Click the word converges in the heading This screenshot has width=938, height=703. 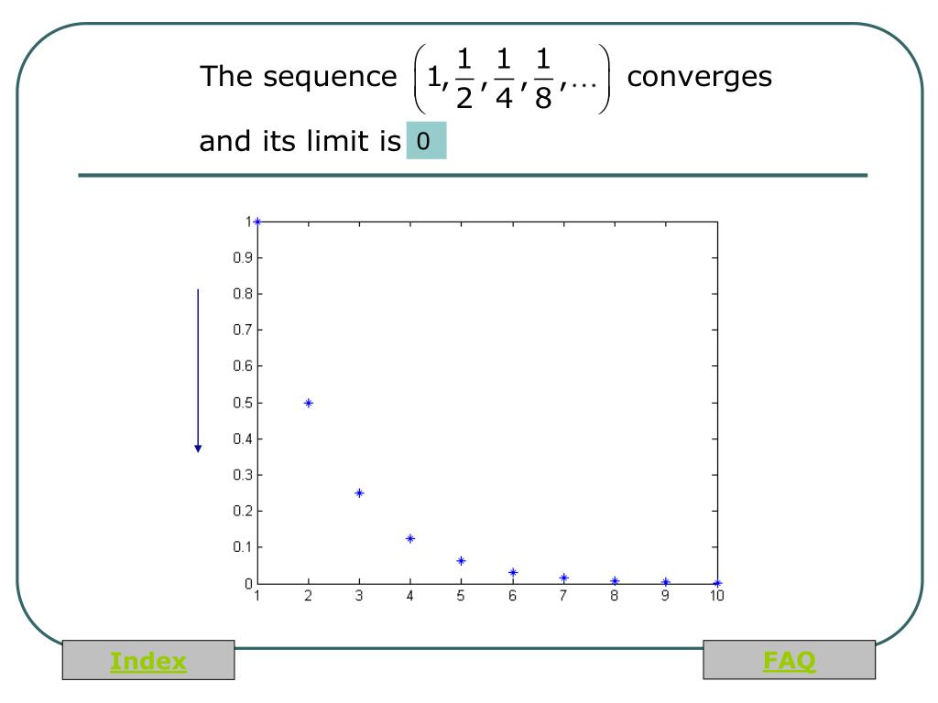click(x=699, y=77)
